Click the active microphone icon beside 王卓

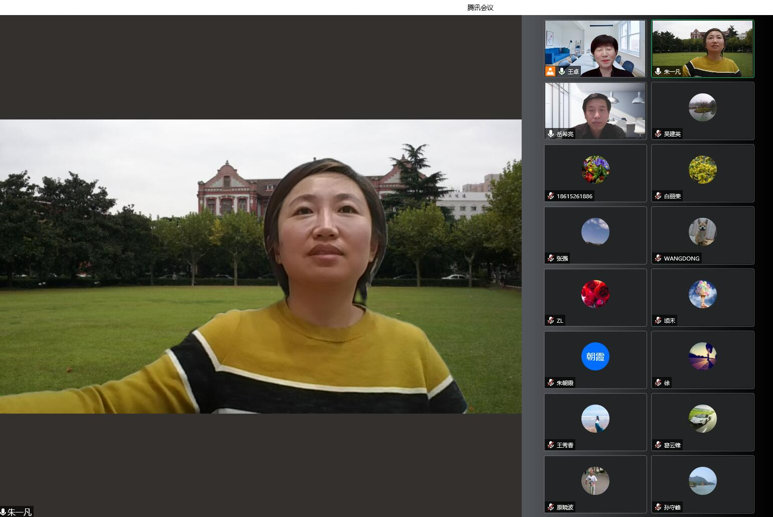[x=562, y=71]
